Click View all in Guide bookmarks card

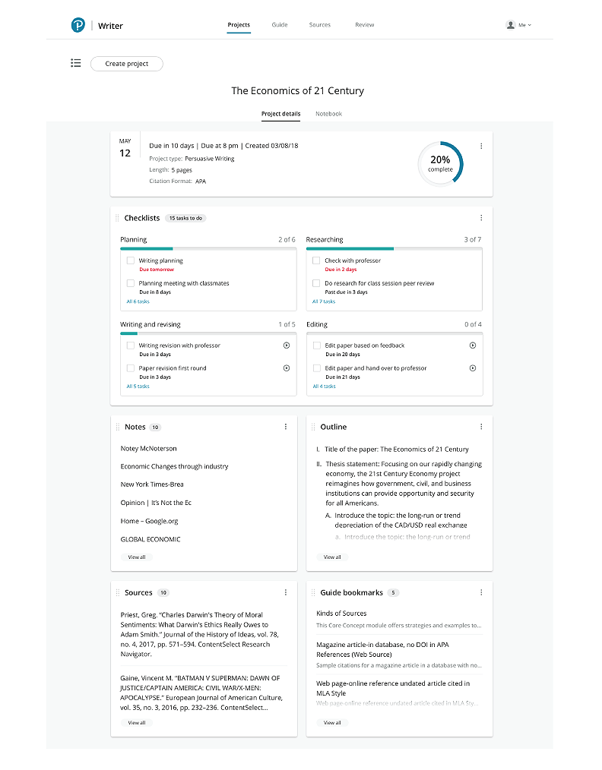(x=332, y=722)
